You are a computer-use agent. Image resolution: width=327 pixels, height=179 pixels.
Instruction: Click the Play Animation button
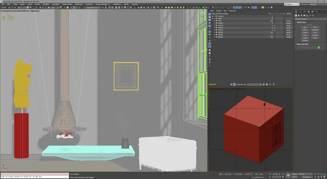pos(276,174)
